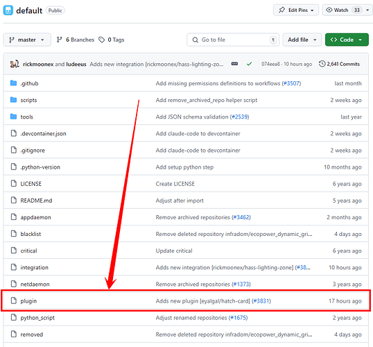Focus the Go to file search field
Screen dimensions: 373x347
click(233, 40)
